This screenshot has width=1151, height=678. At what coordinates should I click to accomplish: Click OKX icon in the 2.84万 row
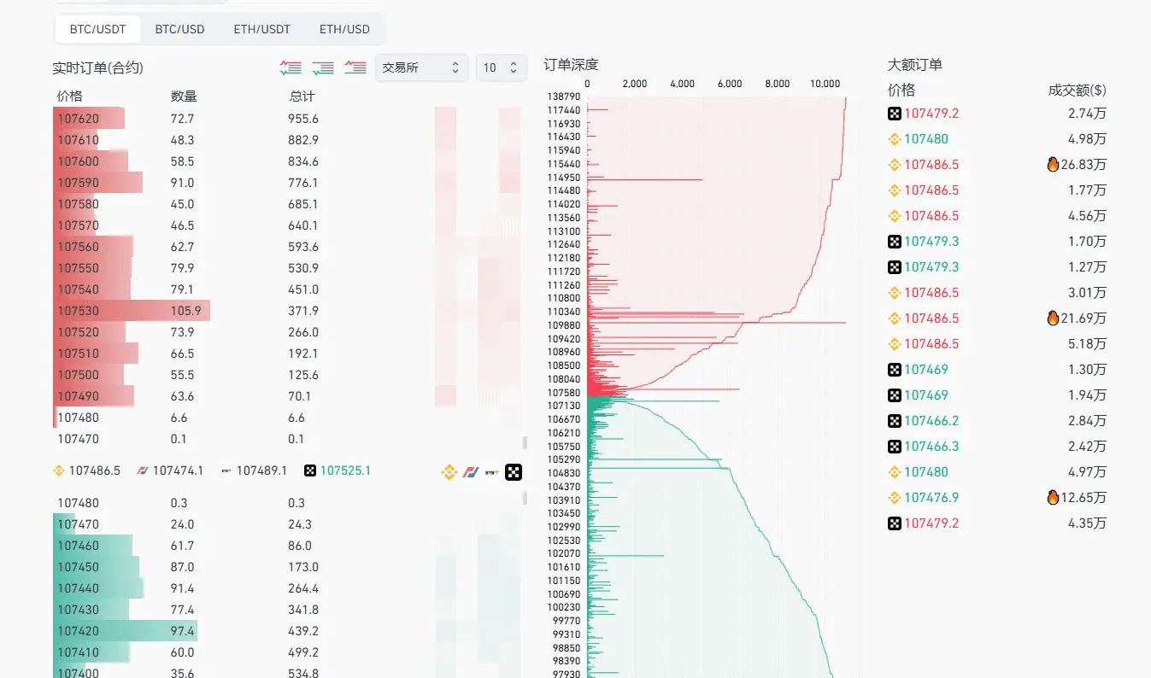pyautogui.click(x=895, y=421)
